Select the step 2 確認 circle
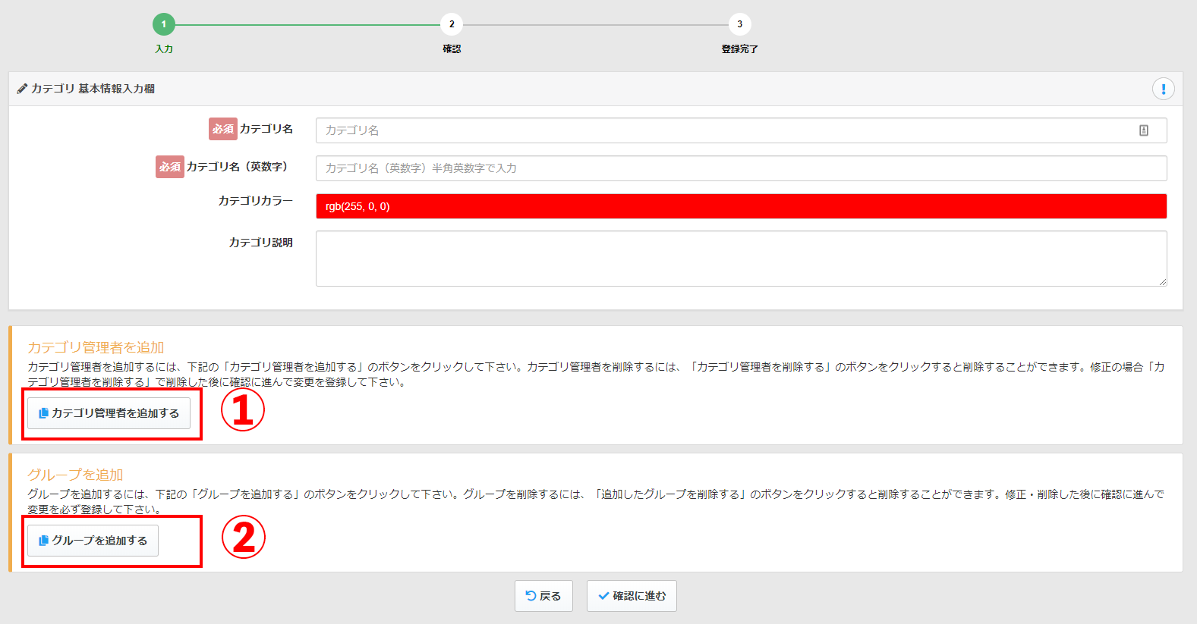Image resolution: width=1197 pixels, height=624 pixels. [452, 24]
